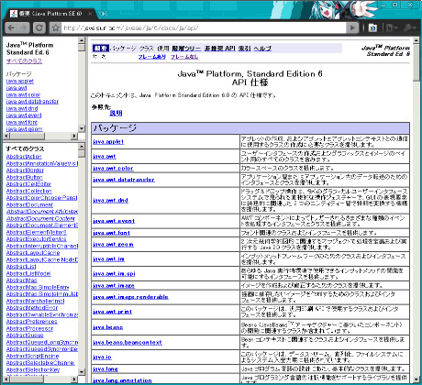Maximize the browser window
Viewport: 422px width, 385px height.
tap(395, 5)
